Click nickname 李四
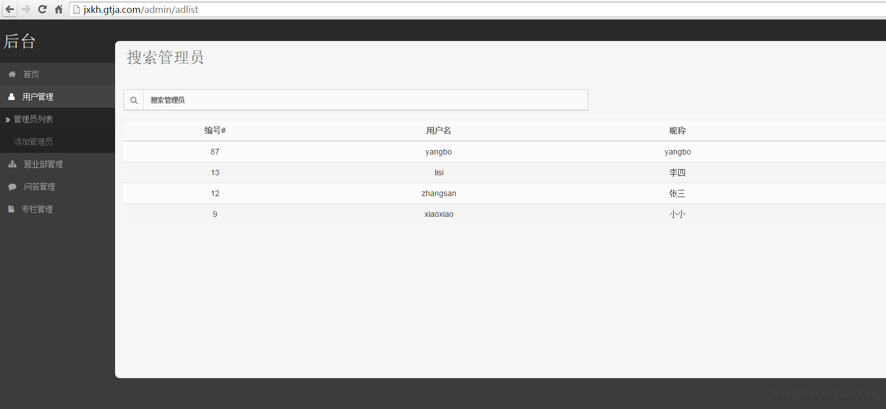The width and height of the screenshot is (886, 409). pyautogui.click(x=678, y=172)
